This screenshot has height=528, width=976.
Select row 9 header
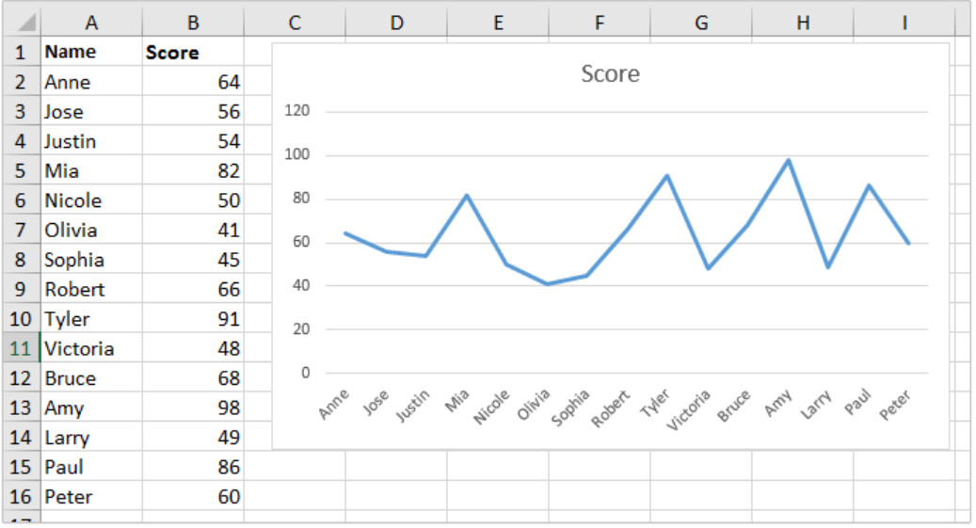click(x=21, y=289)
